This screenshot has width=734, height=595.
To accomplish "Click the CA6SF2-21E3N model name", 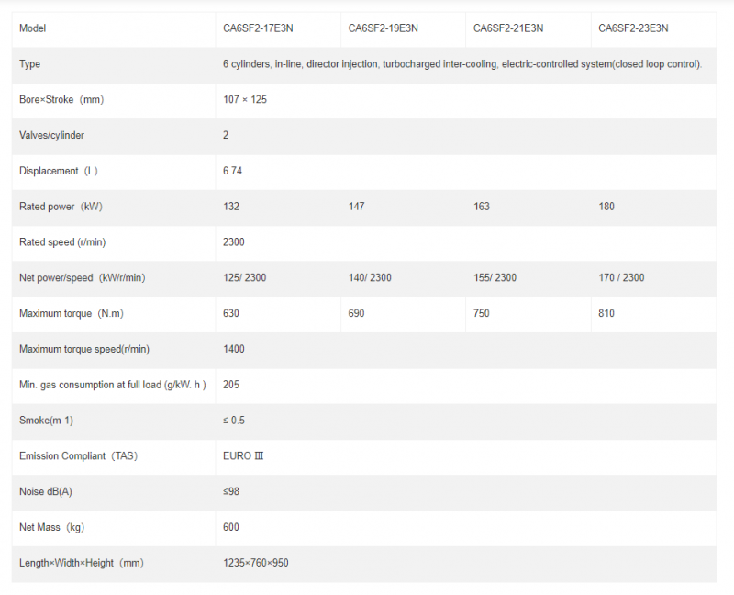I will click(508, 28).
